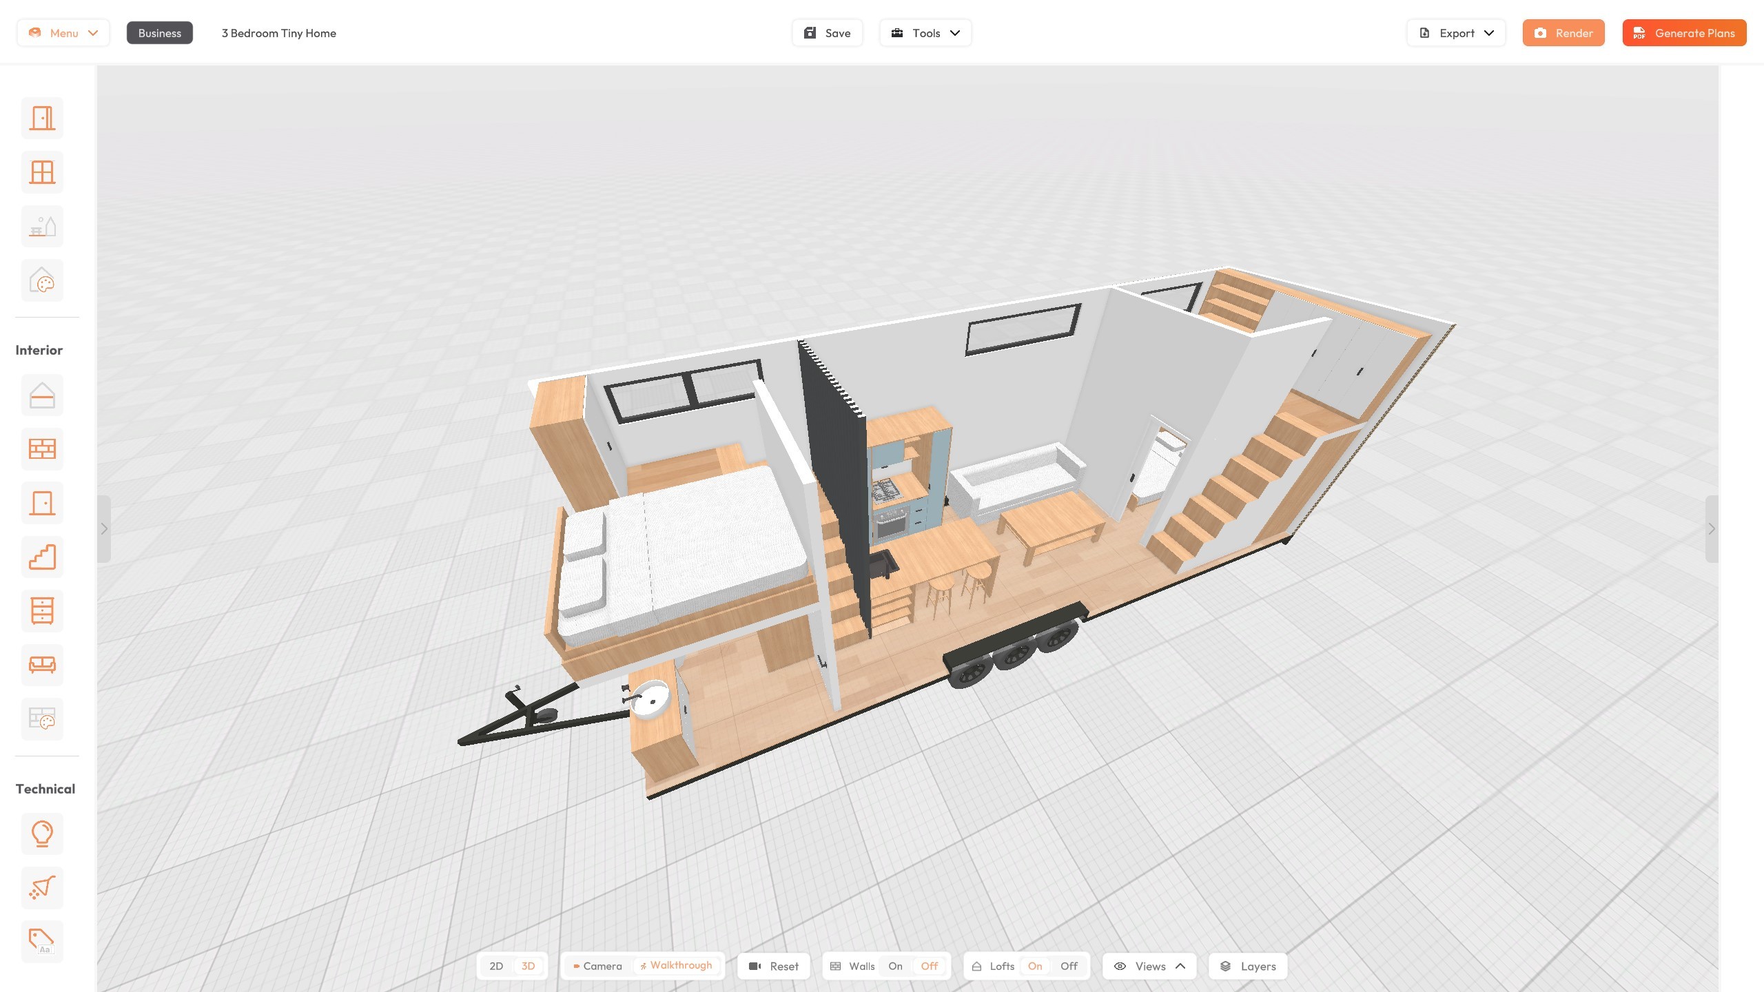Turn Walls display On

pos(895,966)
